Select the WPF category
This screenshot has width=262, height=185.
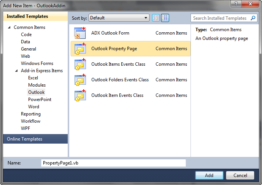click(25, 128)
